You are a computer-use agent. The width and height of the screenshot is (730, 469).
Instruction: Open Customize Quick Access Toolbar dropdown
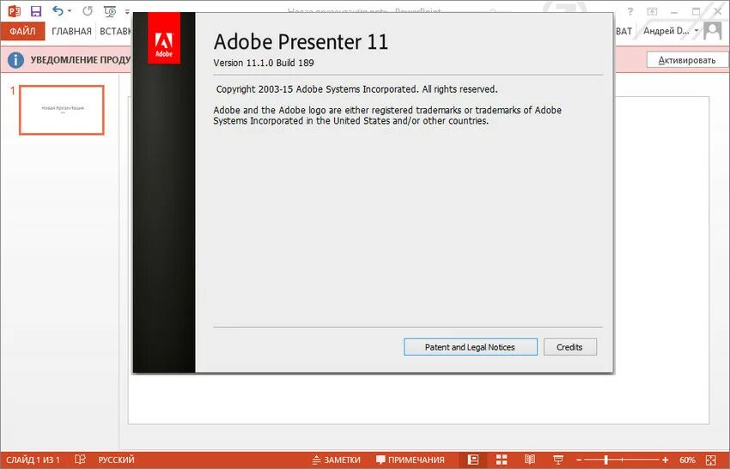tap(127, 12)
